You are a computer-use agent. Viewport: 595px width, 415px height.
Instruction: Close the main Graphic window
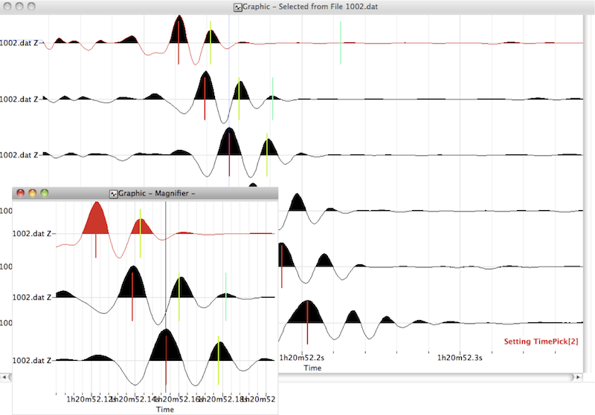[7, 7]
